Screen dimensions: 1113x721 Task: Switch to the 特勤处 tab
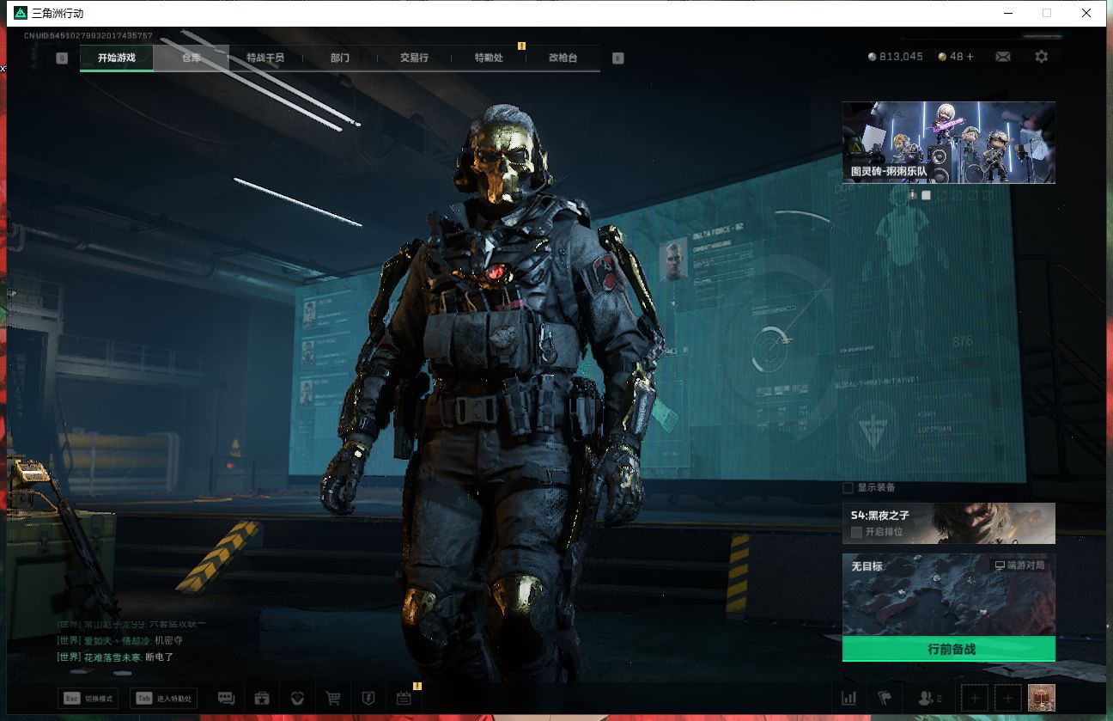click(489, 58)
